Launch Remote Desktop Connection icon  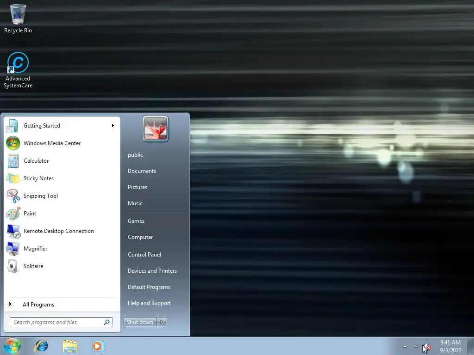tap(13, 231)
